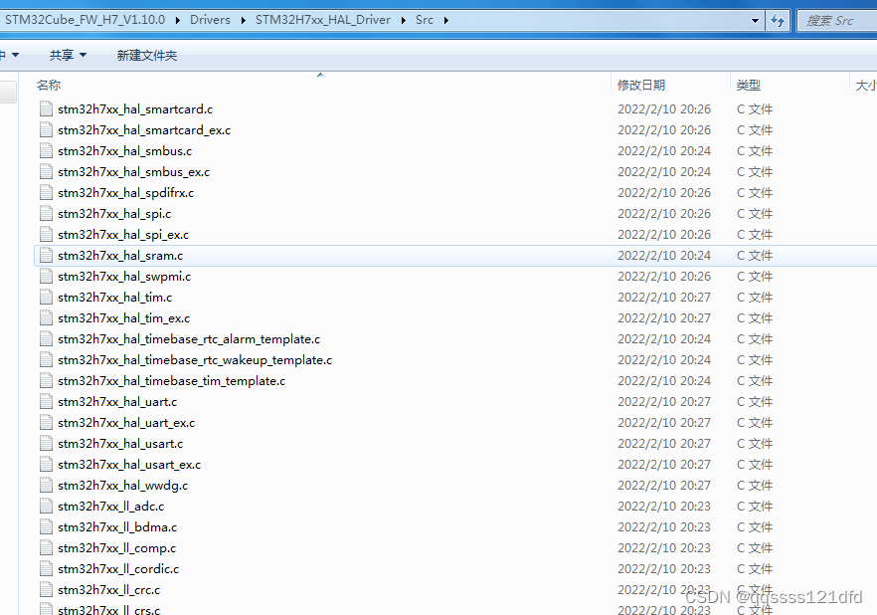Click file icon of stm32h7xx_ll_crc.c

(x=47, y=589)
